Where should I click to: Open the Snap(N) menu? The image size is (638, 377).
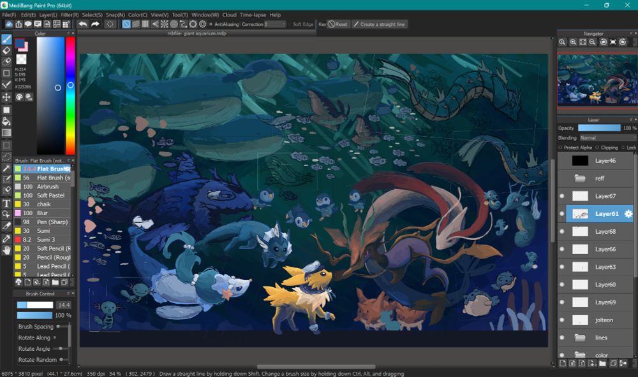click(115, 15)
